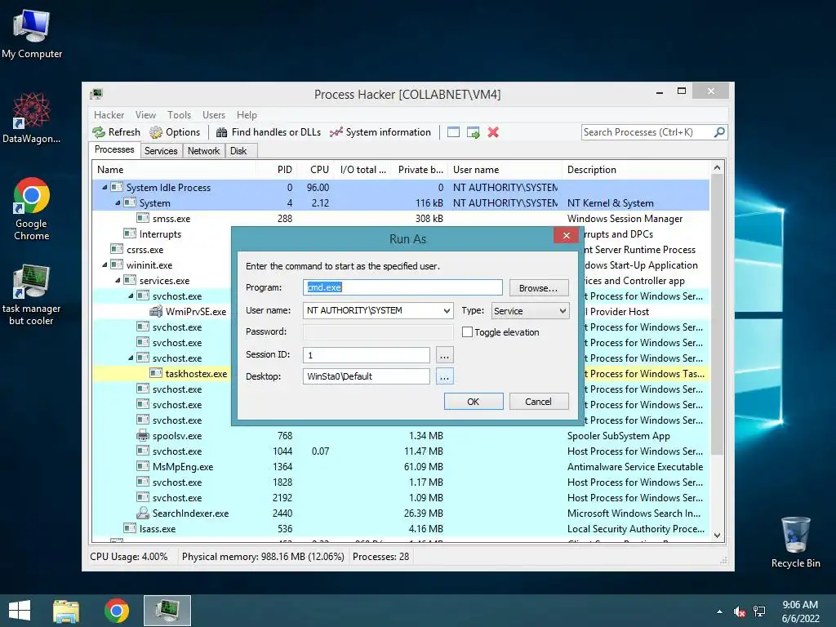Open the View menu
836x627 pixels.
coord(145,114)
